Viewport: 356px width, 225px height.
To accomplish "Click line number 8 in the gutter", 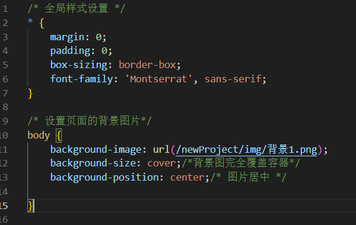I will (5, 107).
